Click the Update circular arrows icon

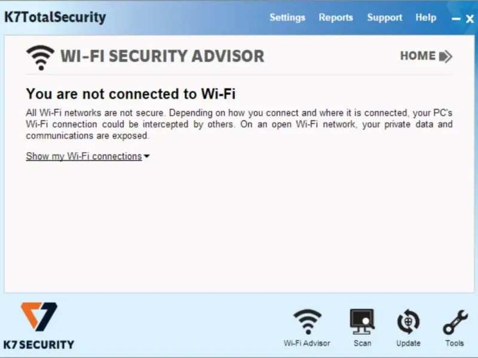click(x=408, y=322)
